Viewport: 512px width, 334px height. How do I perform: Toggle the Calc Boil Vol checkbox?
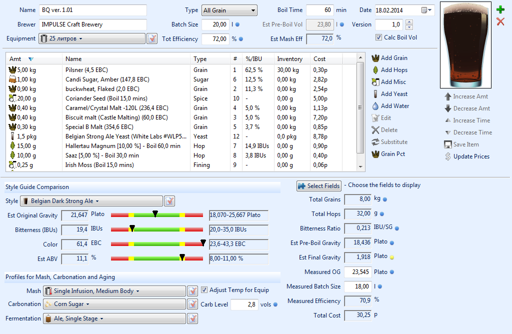[x=378, y=37]
